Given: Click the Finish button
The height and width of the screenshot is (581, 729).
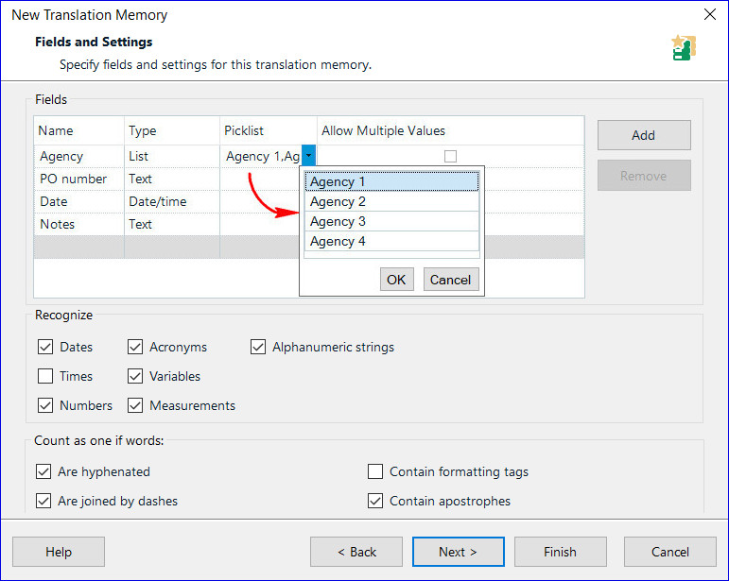Looking at the screenshot, I should coord(560,552).
